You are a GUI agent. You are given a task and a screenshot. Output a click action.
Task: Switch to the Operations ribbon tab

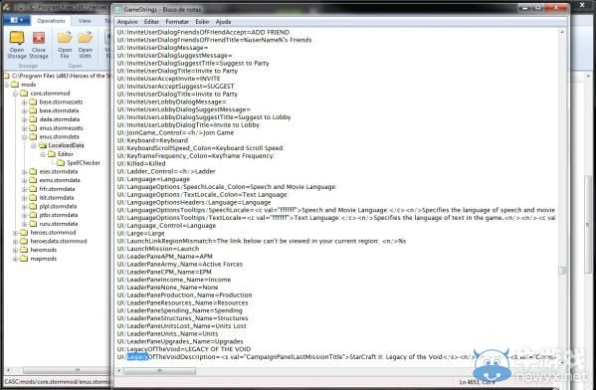point(52,21)
